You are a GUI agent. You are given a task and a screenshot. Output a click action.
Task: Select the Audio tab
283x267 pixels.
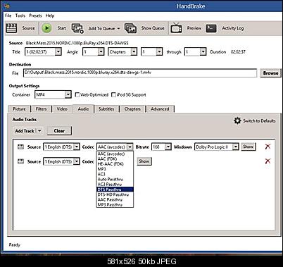[83, 109]
